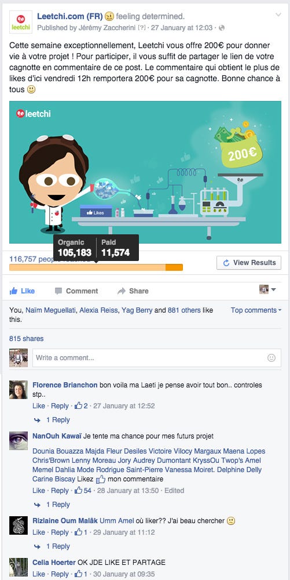
Task: Click inside the Write a comment field
Action: tap(156, 358)
